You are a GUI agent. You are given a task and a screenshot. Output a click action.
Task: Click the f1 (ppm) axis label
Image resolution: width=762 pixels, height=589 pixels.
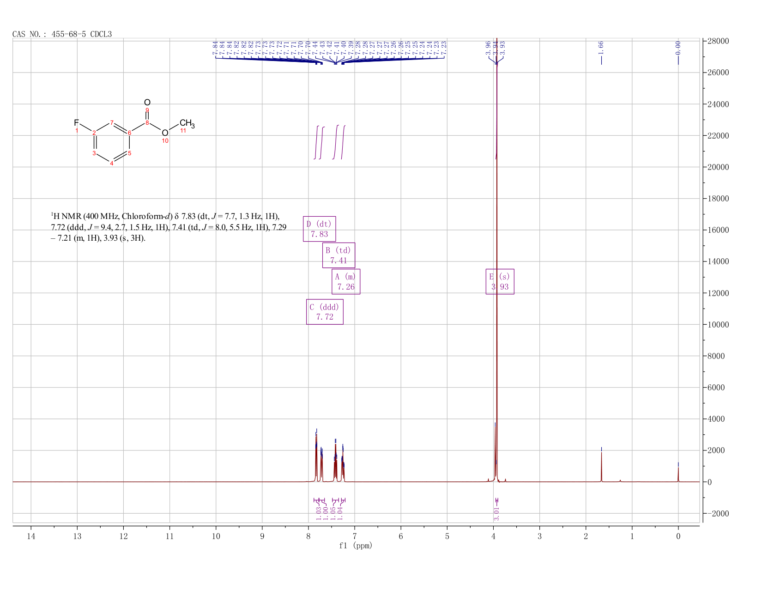[356, 546]
